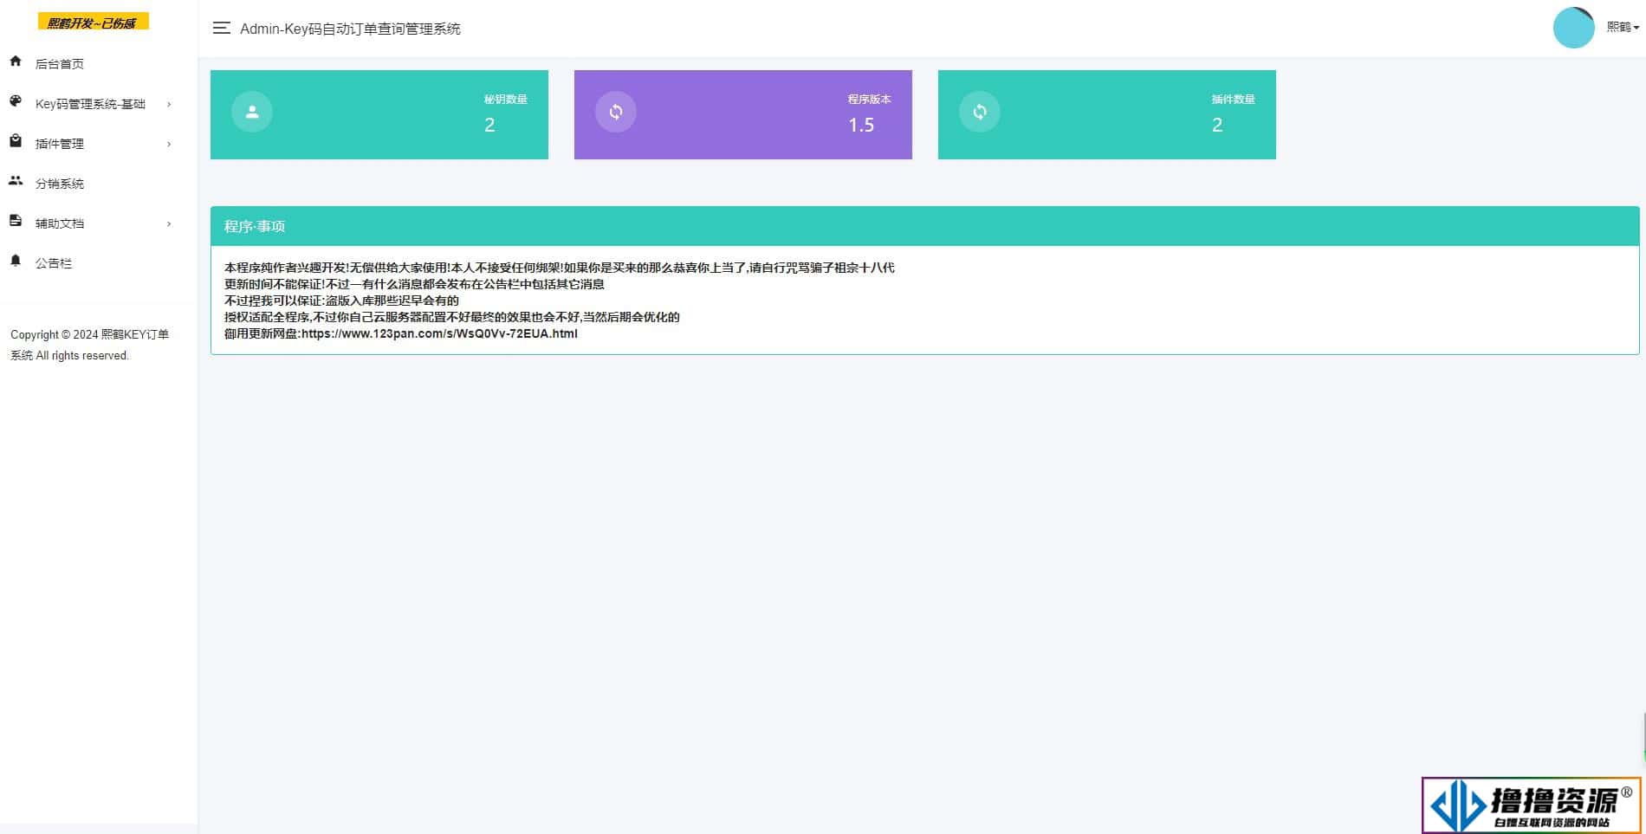Click the version value 1.5

pyautogui.click(x=861, y=125)
